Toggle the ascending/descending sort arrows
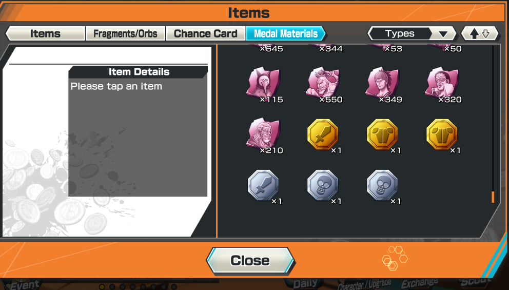The width and height of the screenshot is (509, 290). click(x=480, y=33)
